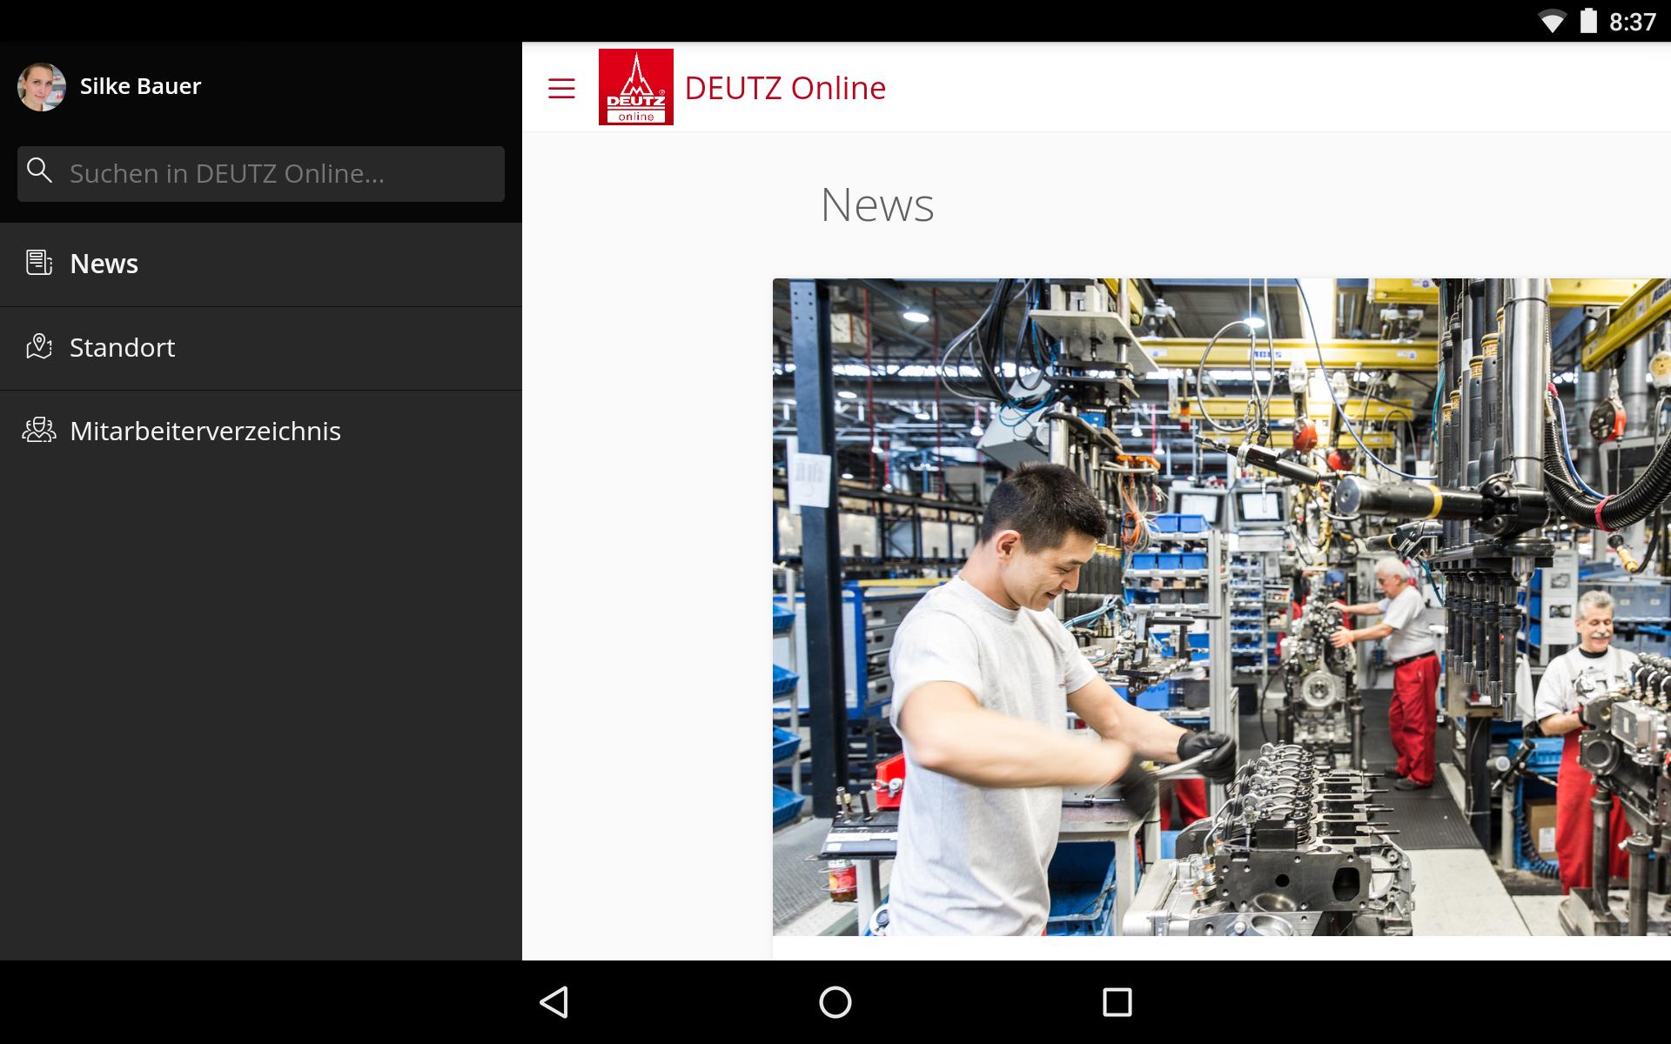Tap the Android home button
Viewport: 1671px width, 1044px height.
tap(835, 1002)
